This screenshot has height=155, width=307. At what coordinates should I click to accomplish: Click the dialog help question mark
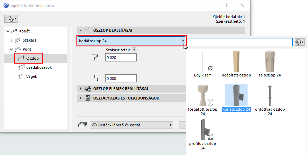pyautogui.click(x=227, y=6)
